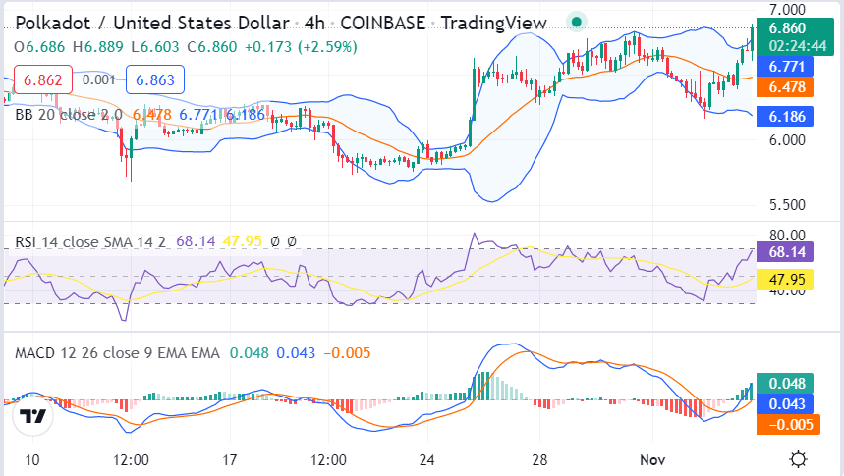Click the RSI value tag 68.14
The width and height of the screenshot is (844, 476).
[785, 251]
